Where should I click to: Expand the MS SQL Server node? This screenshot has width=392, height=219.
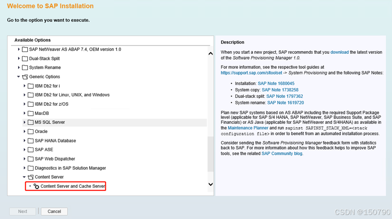pos(24,122)
